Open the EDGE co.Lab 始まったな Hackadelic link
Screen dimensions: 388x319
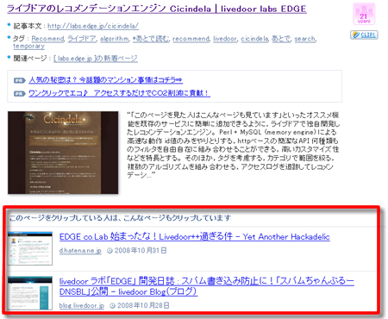pyautogui.click(x=195, y=237)
